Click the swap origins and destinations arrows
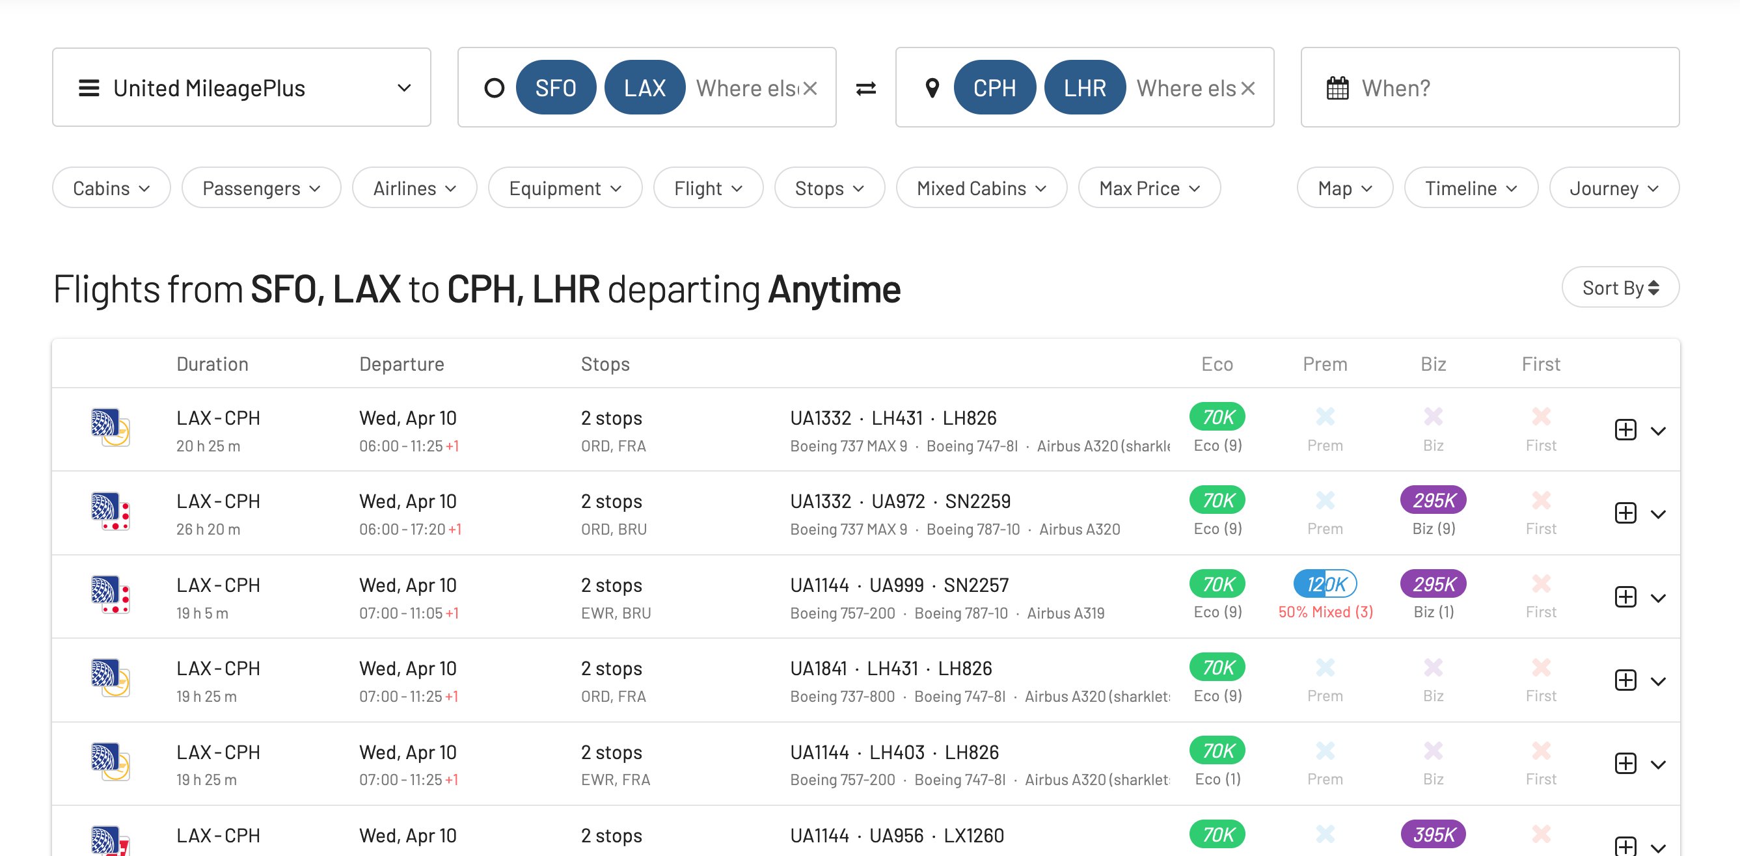This screenshot has width=1740, height=856. [867, 87]
